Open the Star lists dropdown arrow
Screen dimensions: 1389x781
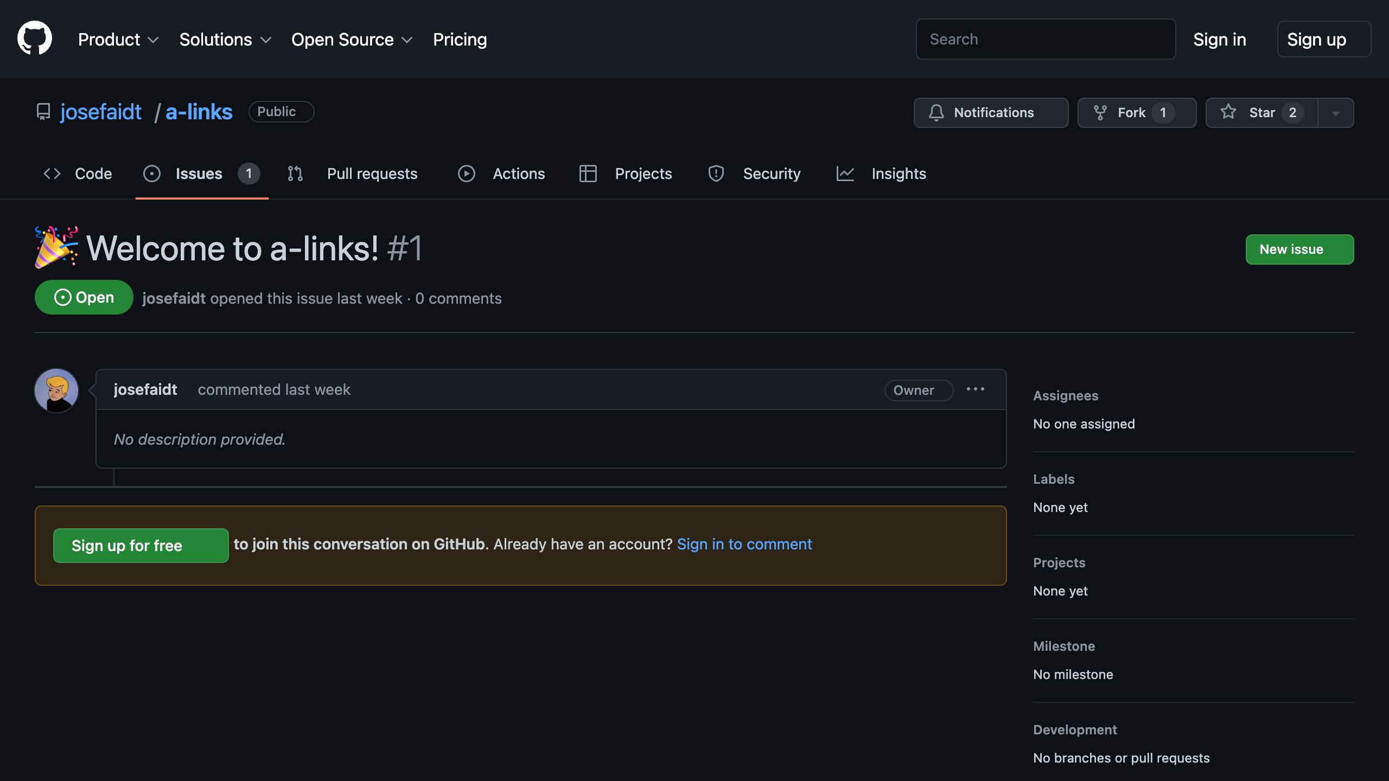[1336, 113]
